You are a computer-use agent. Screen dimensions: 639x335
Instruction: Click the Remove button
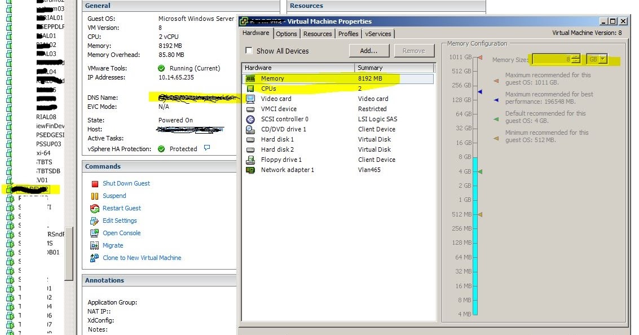414,51
